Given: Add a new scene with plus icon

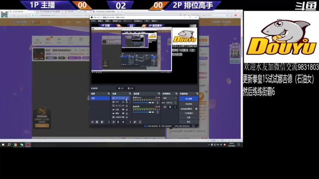Looking at the screenshot, I should point(93,122).
